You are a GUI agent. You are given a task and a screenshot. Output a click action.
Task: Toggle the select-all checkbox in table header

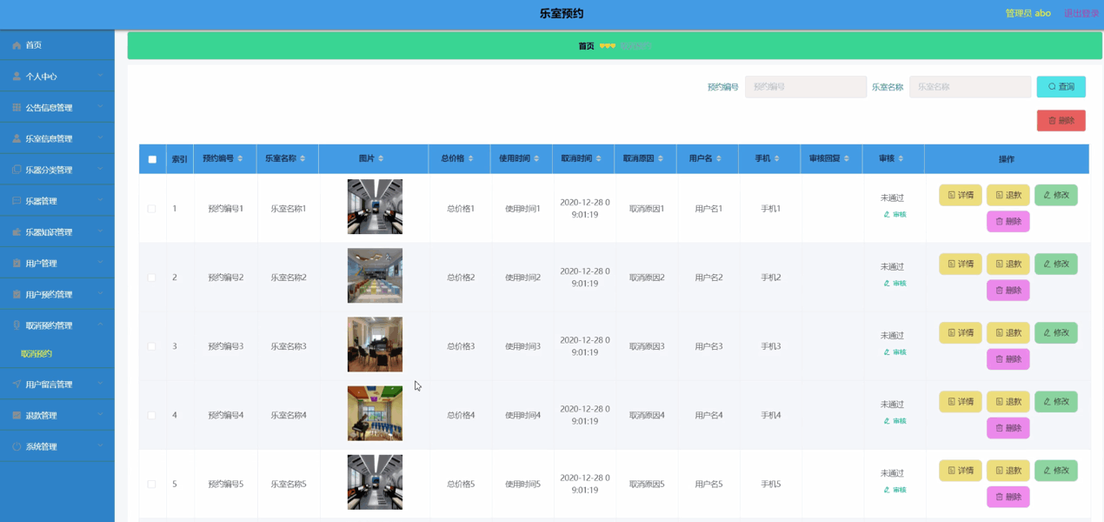click(152, 158)
